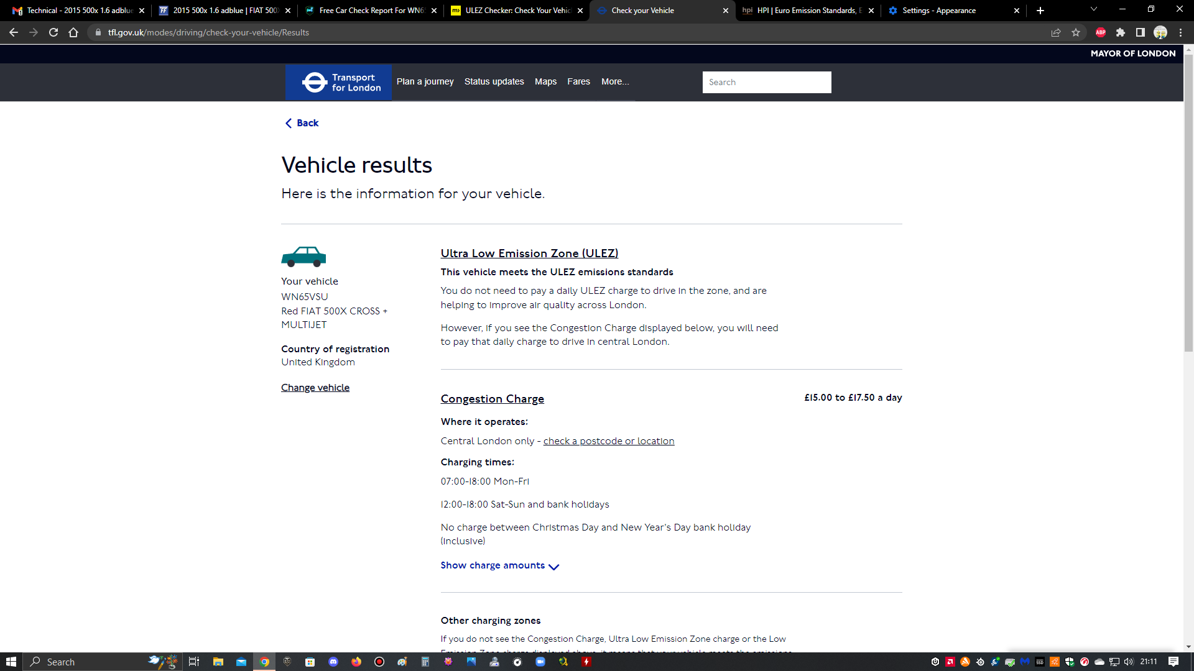Open Zoom from taskbar
The height and width of the screenshot is (671, 1194).
[x=540, y=662]
